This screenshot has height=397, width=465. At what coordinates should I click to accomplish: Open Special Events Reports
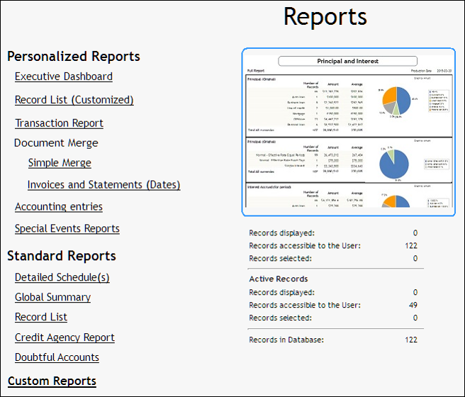[x=67, y=229]
